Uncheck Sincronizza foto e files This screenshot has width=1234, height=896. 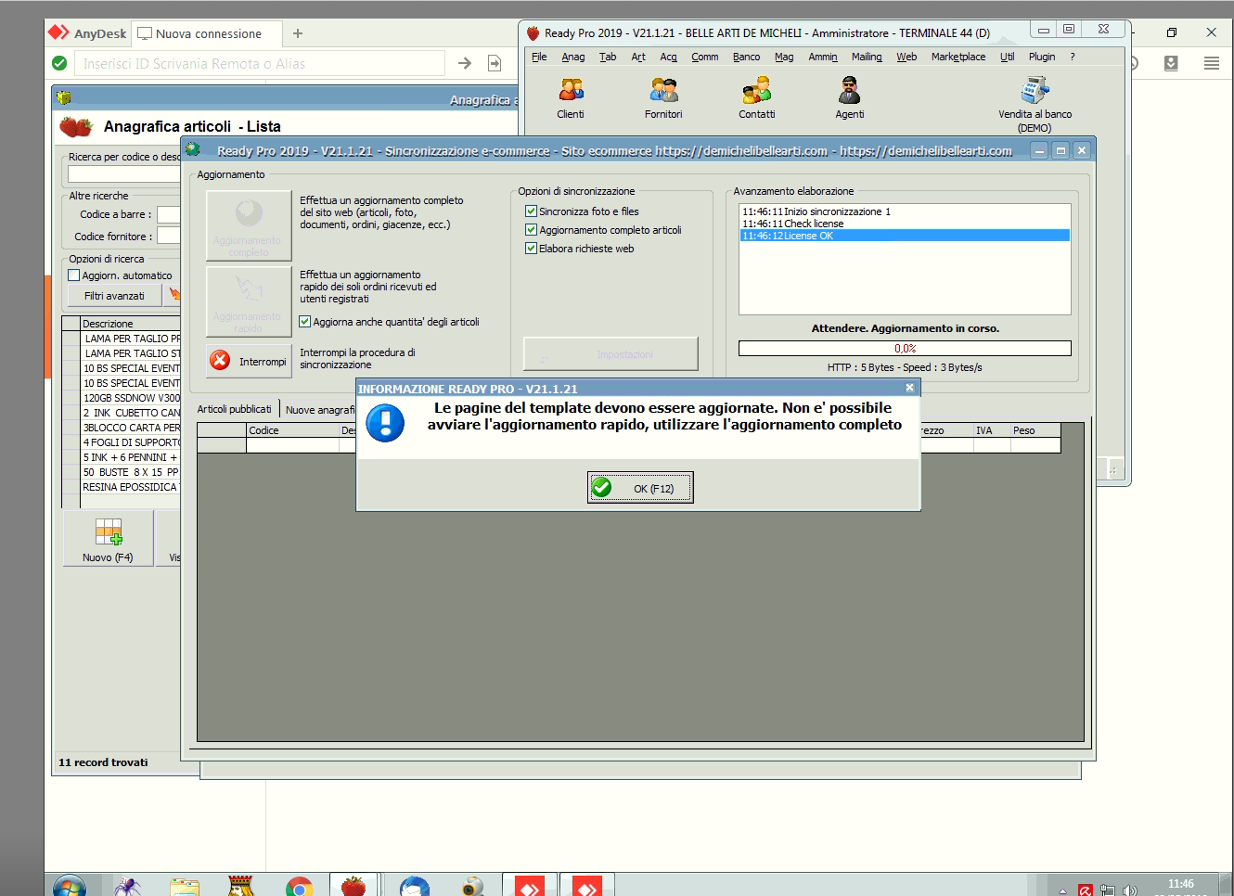coord(532,211)
